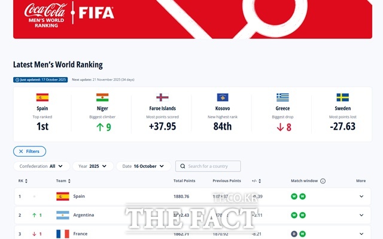The height and width of the screenshot is (239, 383).
Task: Open the Date 16 October dropdown
Action: tap(142, 166)
